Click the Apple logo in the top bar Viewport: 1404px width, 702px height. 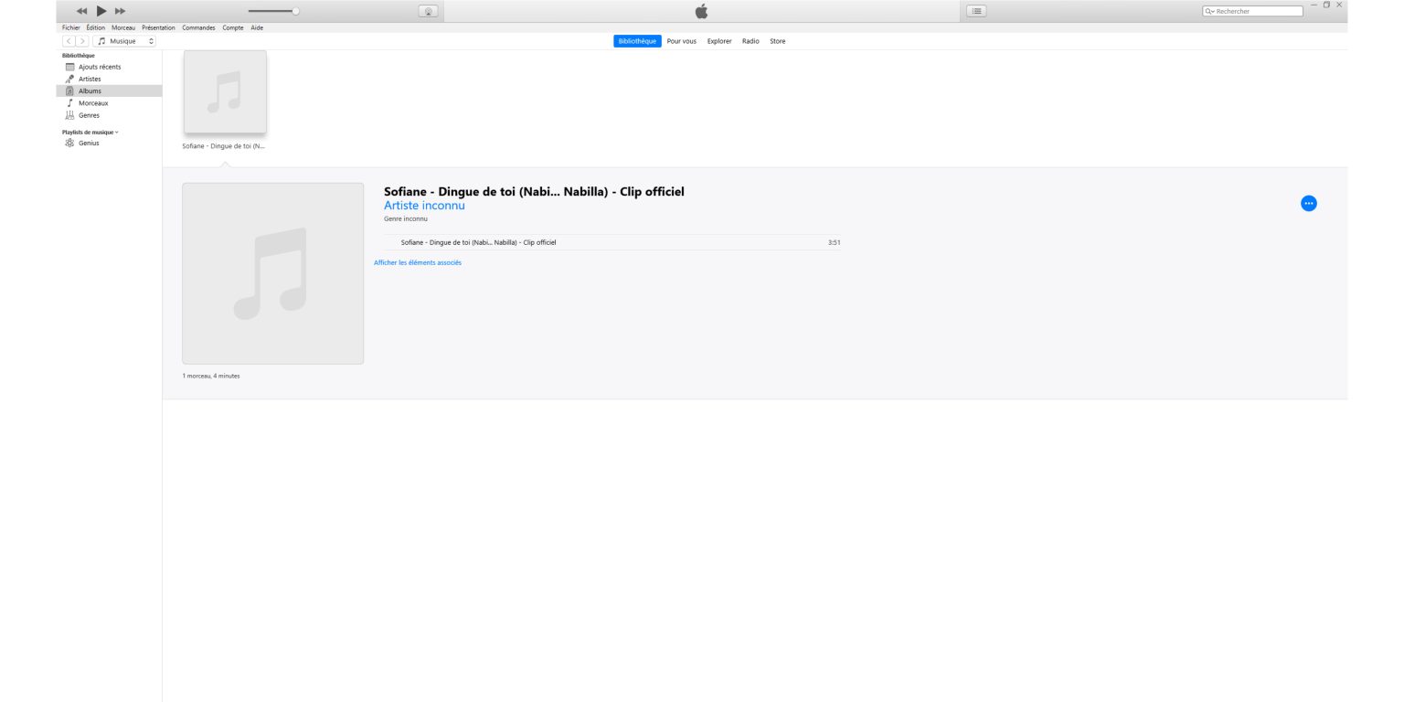click(x=701, y=11)
